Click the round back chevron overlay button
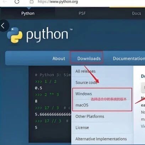This screenshot has width=145, height=145. click(4, 26)
